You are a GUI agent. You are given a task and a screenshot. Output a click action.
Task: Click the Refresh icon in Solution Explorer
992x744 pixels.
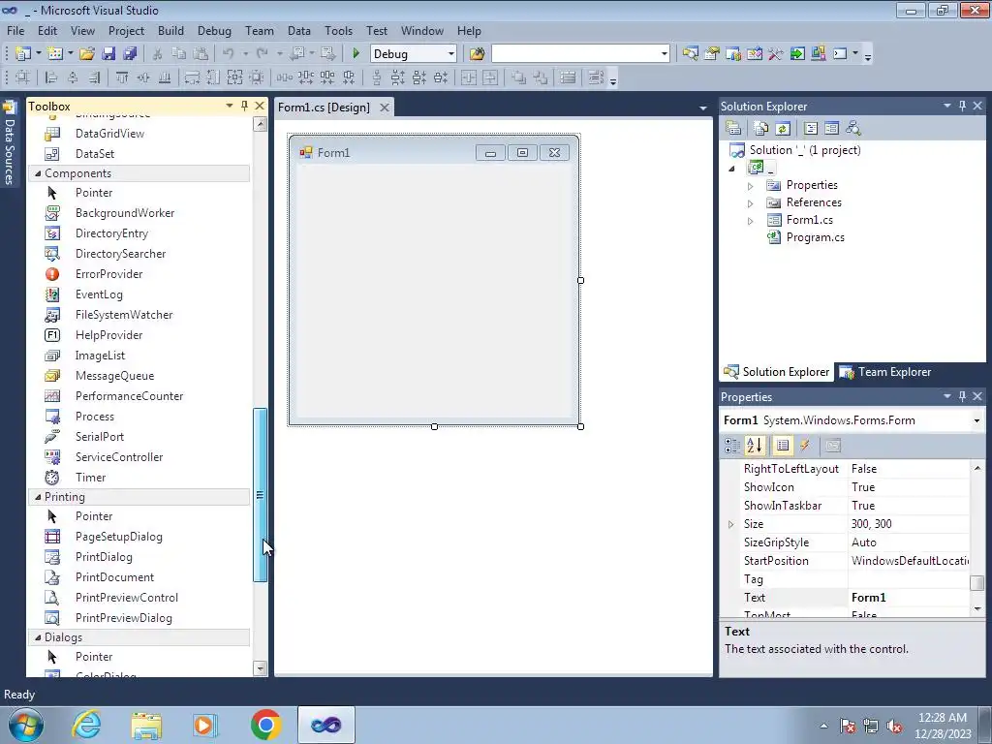pos(783,129)
